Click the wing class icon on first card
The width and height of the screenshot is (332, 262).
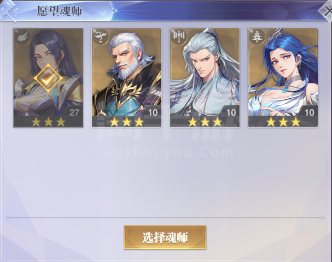click(22, 38)
